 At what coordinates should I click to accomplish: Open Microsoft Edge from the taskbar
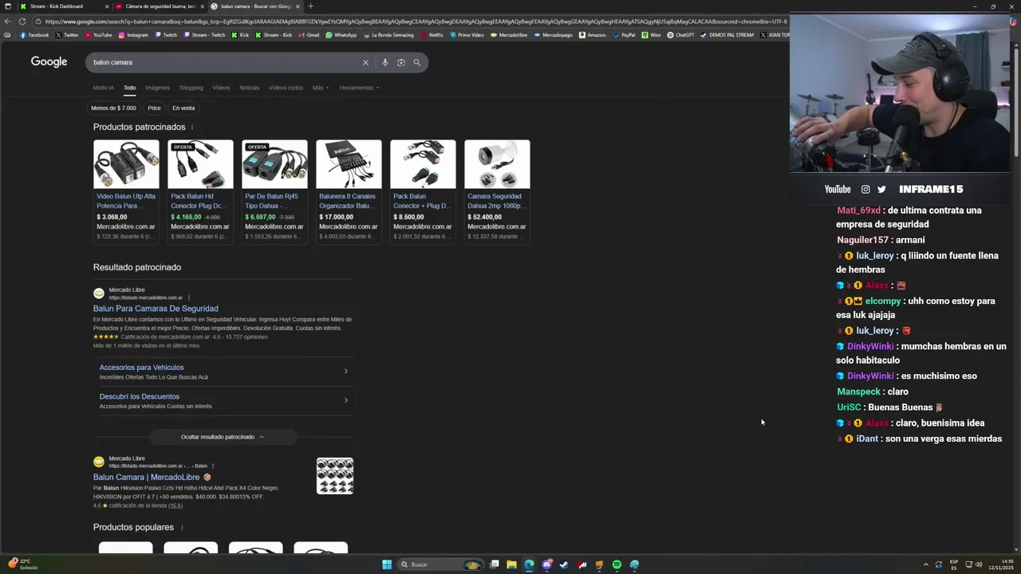point(529,564)
